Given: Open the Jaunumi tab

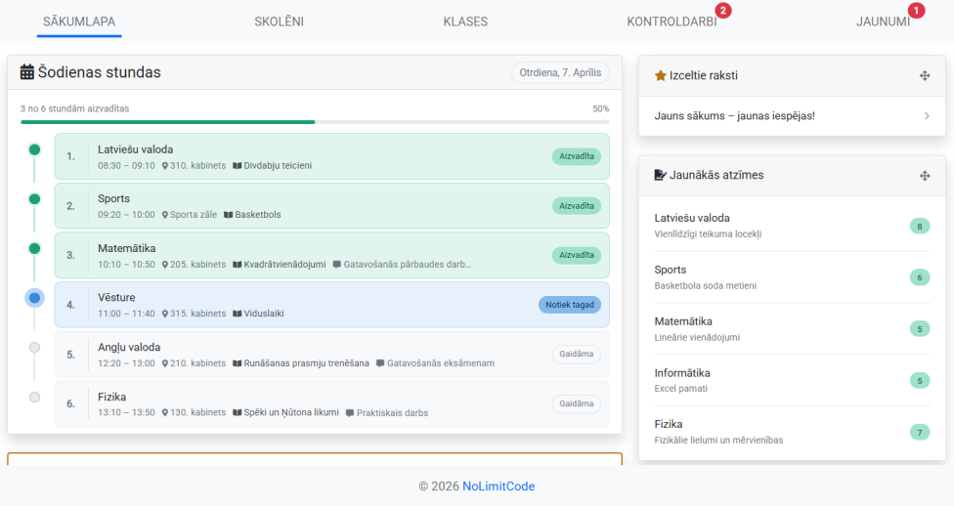Looking at the screenshot, I should point(883,21).
